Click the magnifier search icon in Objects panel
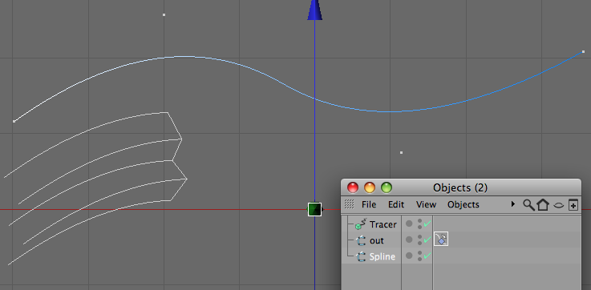Viewport: 591px width, 290px height. click(528, 205)
